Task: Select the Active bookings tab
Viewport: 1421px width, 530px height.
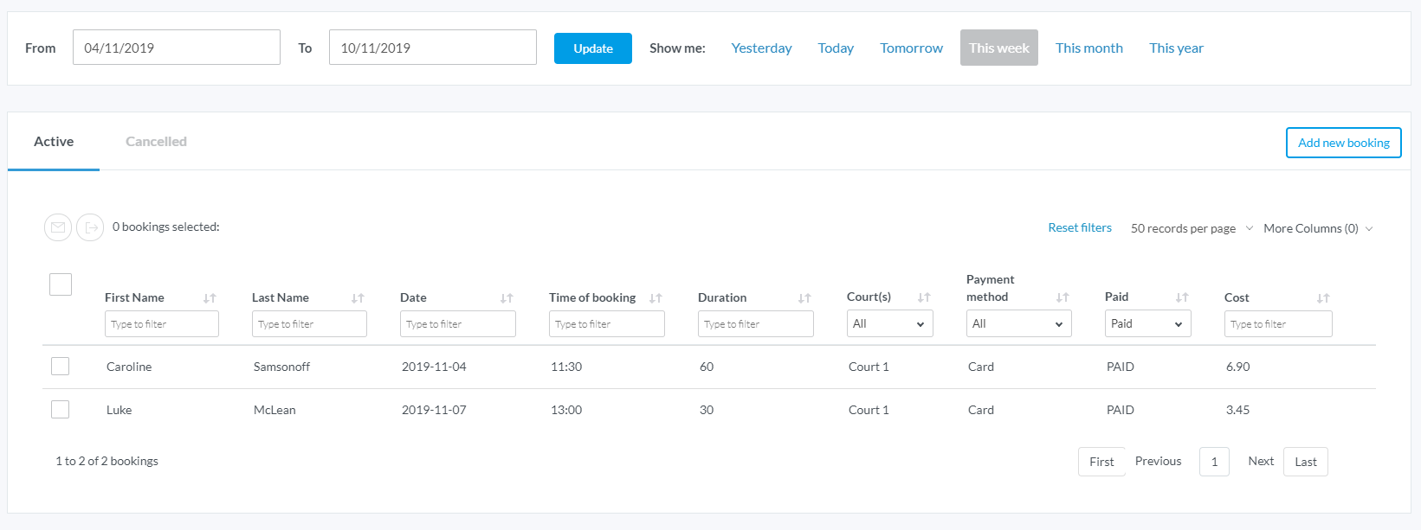Action: pyautogui.click(x=54, y=142)
